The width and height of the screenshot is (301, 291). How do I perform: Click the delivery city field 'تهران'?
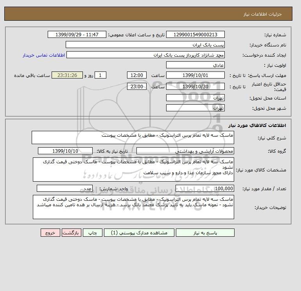[195, 108]
